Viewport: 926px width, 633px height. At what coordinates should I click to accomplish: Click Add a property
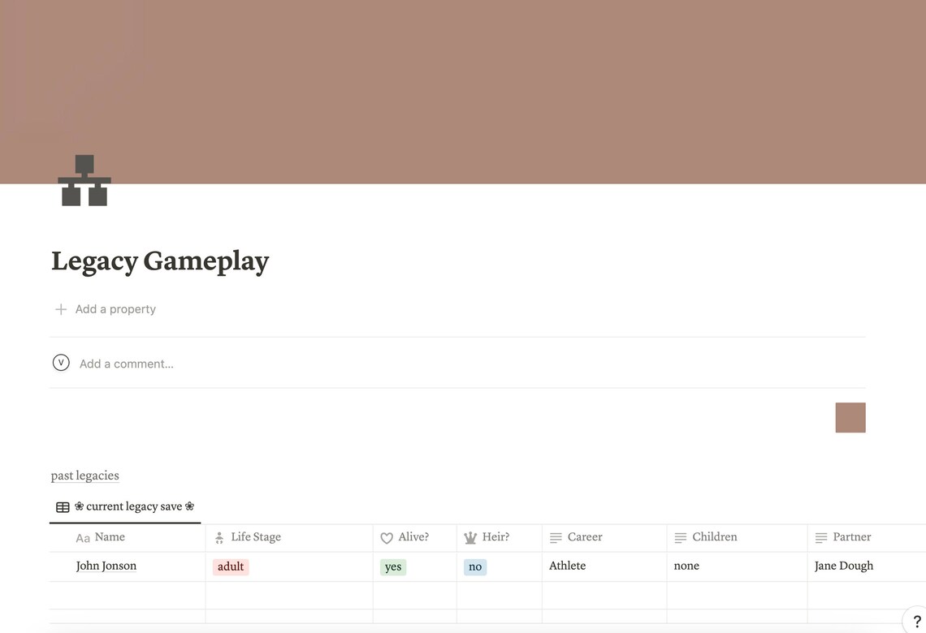(x=115, y=308)
